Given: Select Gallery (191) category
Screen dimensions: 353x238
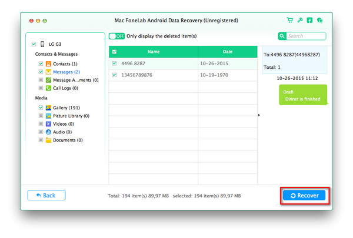Looking at the screenshot, I should pos(66,108).
